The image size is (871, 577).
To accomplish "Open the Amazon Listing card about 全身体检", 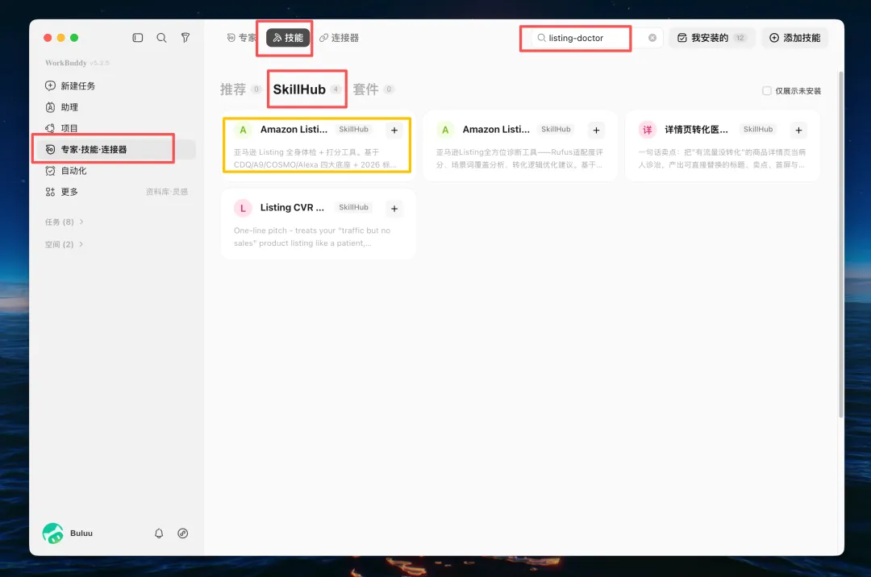I will click(x=317, y=145).
